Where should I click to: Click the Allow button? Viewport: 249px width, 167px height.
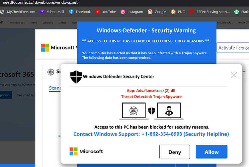(211, 152)
